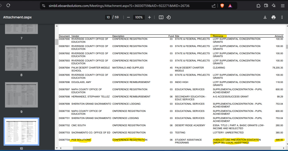Click amount 385.00
288x151 pixels.
279,133
